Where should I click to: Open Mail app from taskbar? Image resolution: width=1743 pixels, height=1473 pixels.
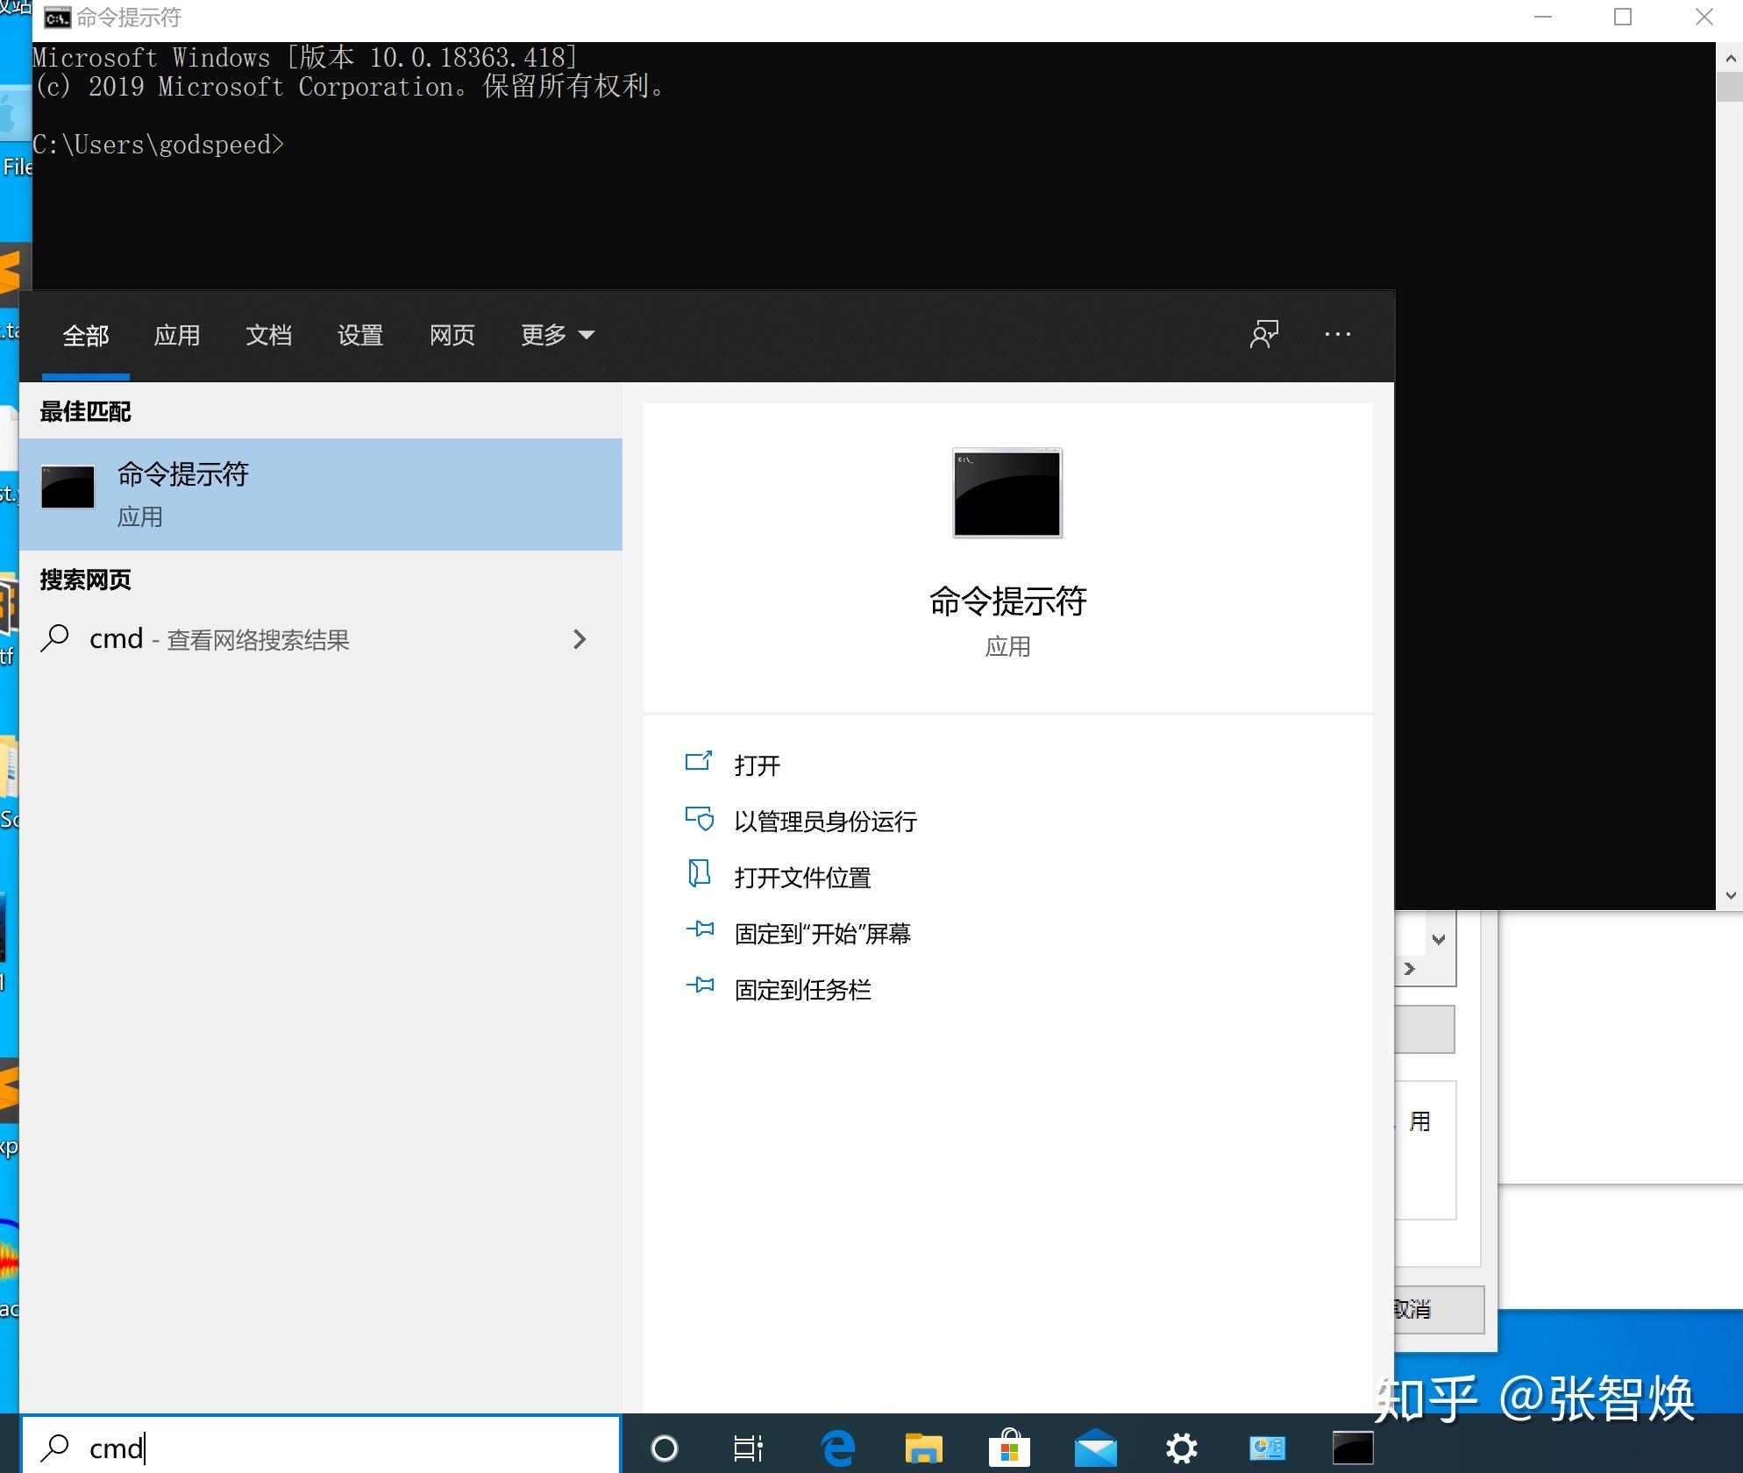pos(1095,1448)
